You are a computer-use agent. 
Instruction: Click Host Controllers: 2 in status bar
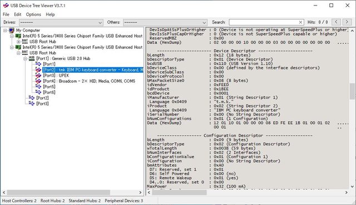point(19,201)
